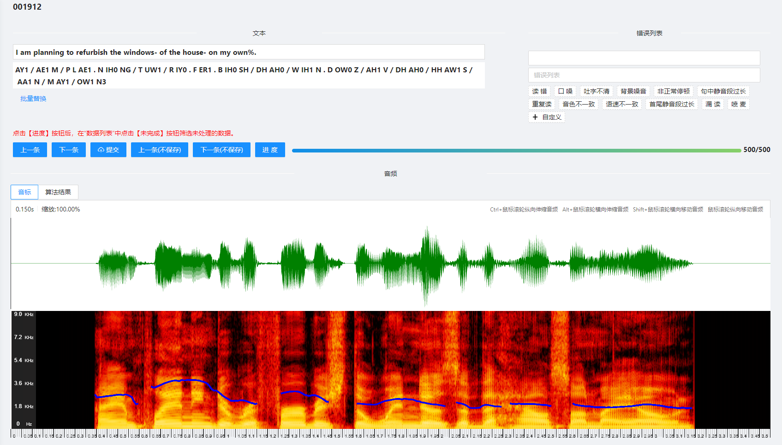Select the 背景噪音 error tag
Image resolution: width=782 pixels, height=445 pixels.
pyautogui.click(x=633, y=91)
